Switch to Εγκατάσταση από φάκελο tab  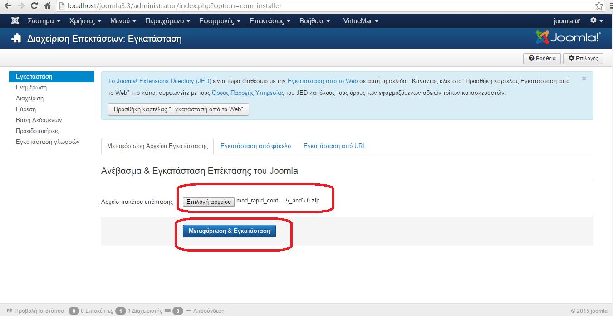click(x=255, y=146)
